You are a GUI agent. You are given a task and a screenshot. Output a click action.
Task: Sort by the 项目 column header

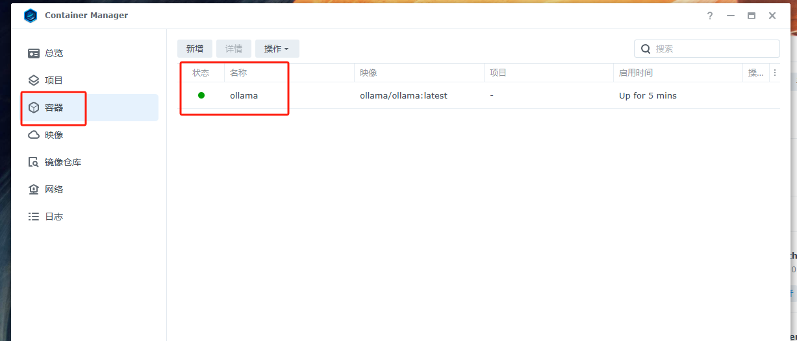(x=549, y=73)
